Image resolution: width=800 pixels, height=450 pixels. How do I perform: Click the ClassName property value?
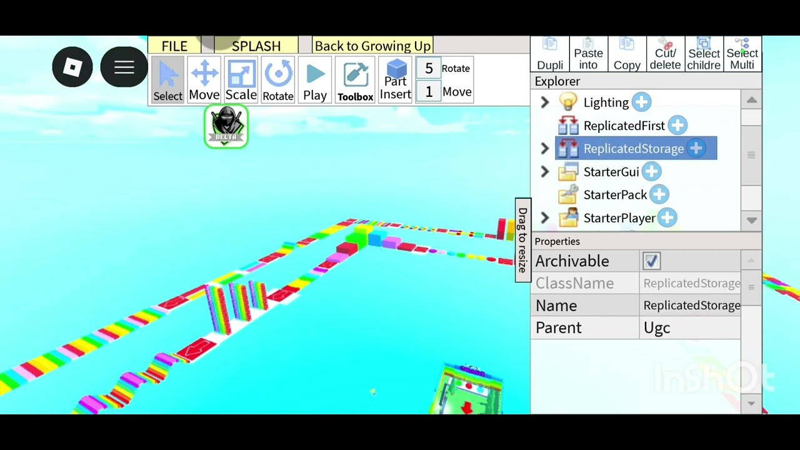pyautogui.click(x=691, y=284)
